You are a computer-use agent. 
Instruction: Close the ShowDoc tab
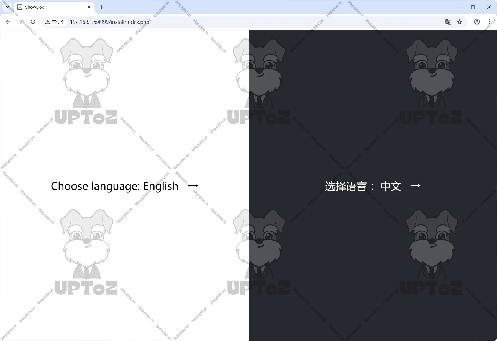pos(89,7)
